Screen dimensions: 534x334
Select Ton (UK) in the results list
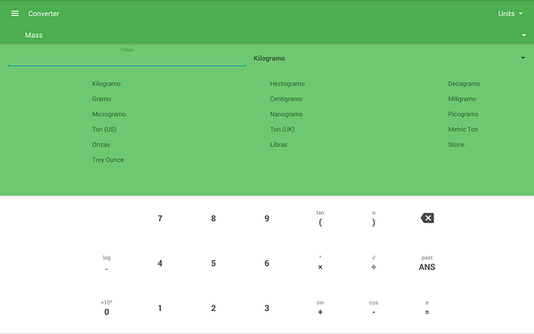click(x=282, y=129)
